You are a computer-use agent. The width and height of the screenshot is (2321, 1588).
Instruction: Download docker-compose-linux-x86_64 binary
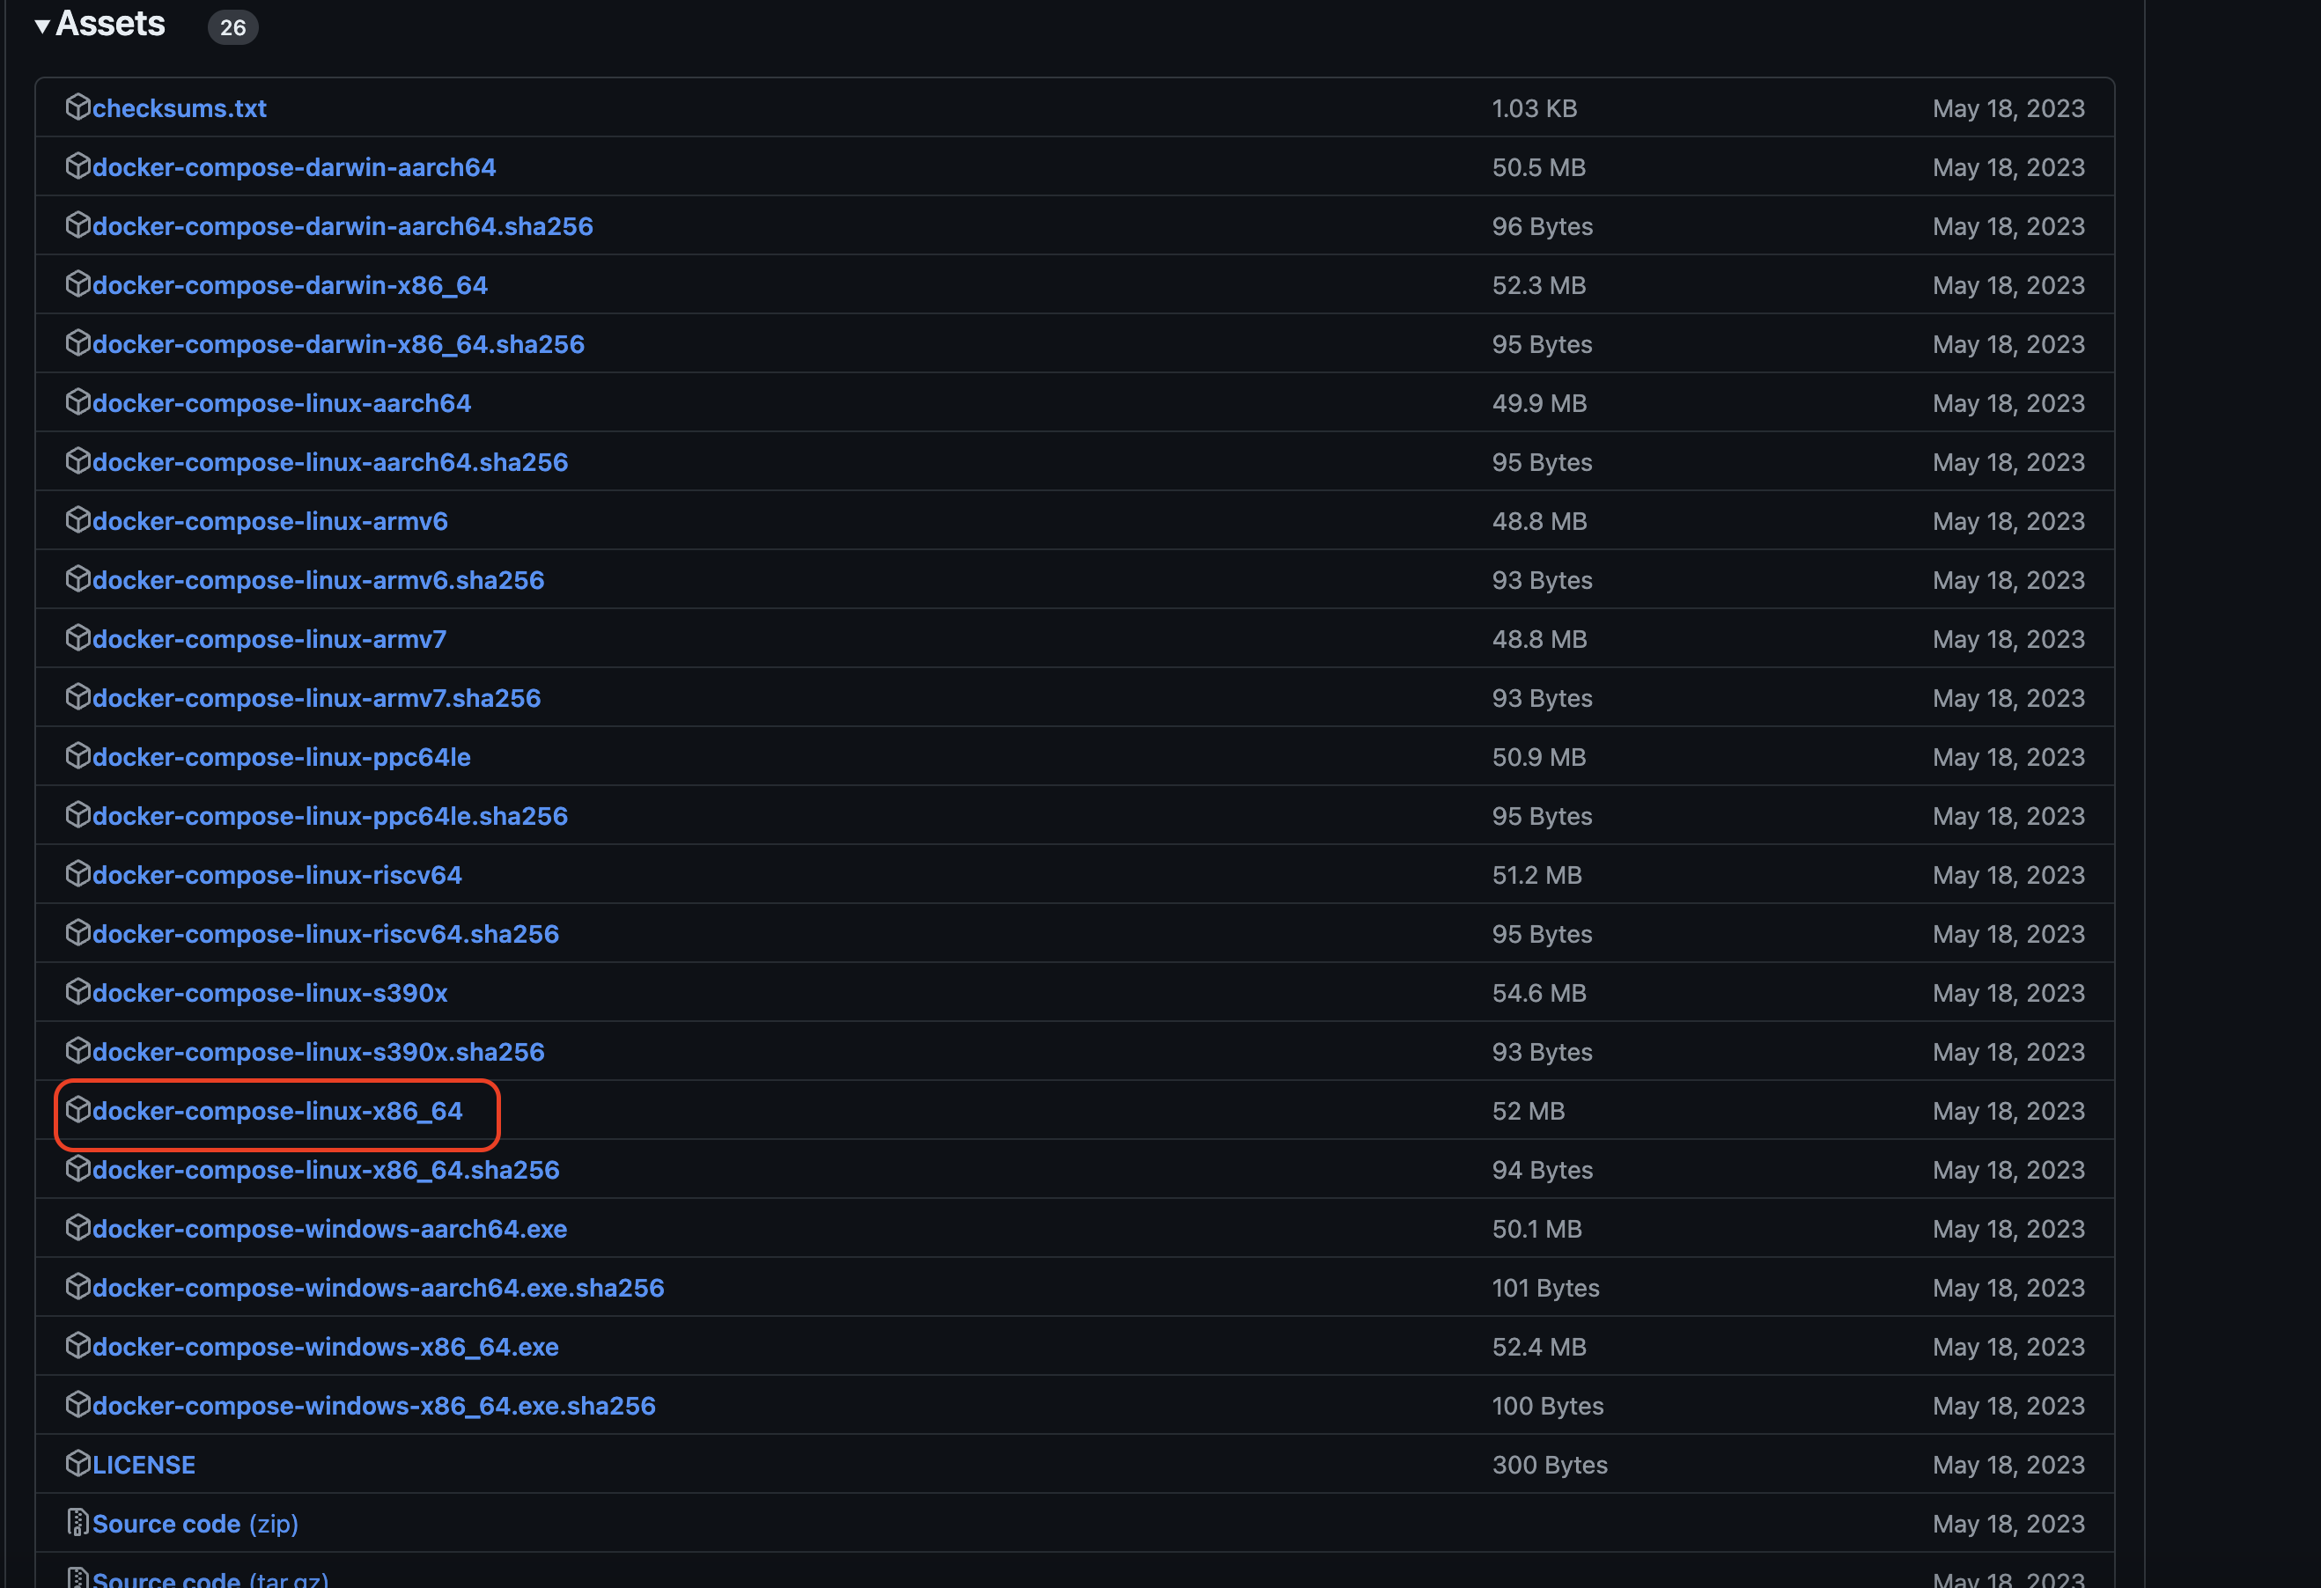(x=277, y=1111)
